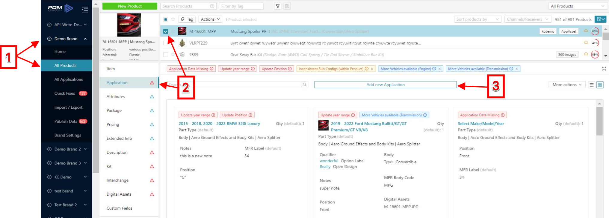The width and height of the screenshot is (609, 218).
Task: Open the More actions dropdown
Action: [567, 85]
